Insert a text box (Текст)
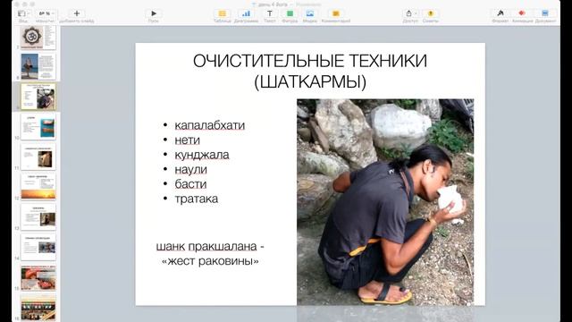This screenshot has width=572, height=322. pos(270,13)
